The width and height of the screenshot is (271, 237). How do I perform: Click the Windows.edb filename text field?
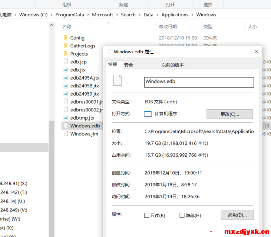199,82
